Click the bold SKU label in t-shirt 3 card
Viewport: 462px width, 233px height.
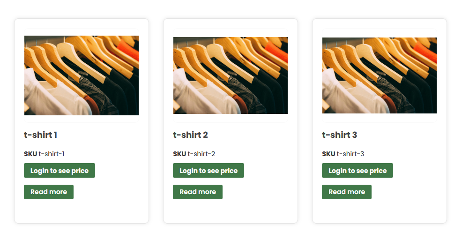[328, 154]
